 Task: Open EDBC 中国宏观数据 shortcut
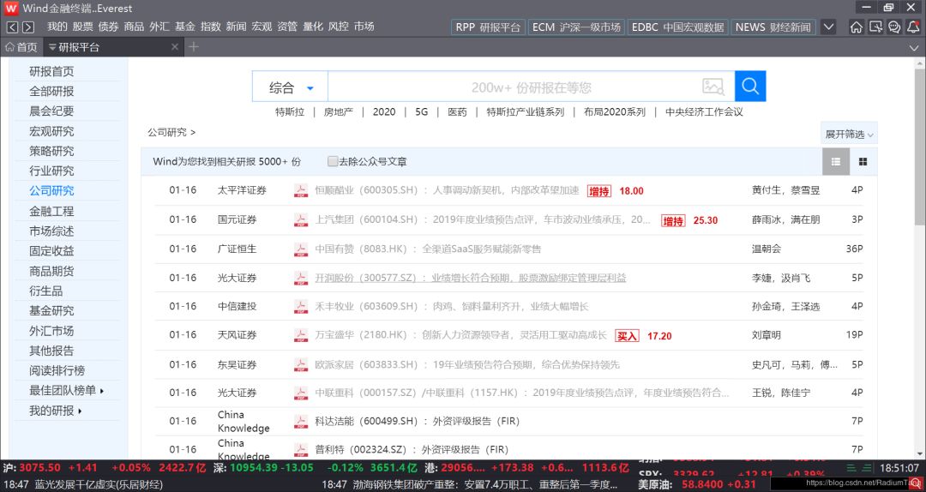coord(677,27)
